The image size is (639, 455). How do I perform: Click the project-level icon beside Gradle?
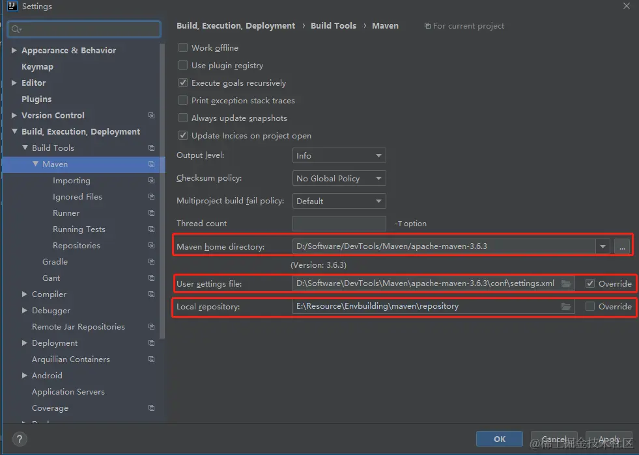coord(152,262)
